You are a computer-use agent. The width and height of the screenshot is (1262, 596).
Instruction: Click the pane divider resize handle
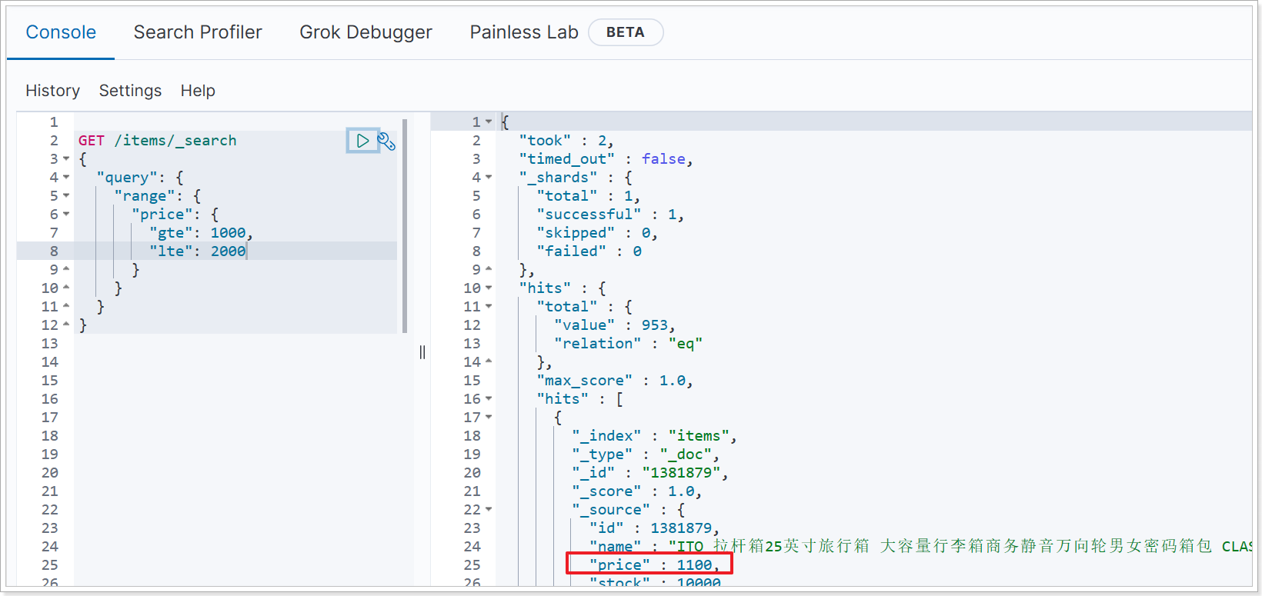tap(422, 352)
